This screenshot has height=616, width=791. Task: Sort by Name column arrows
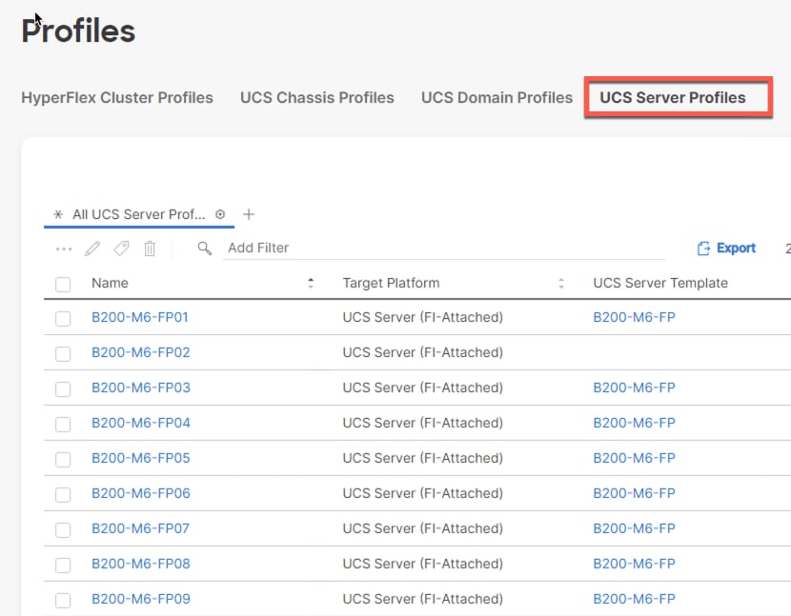pos(311,284)
